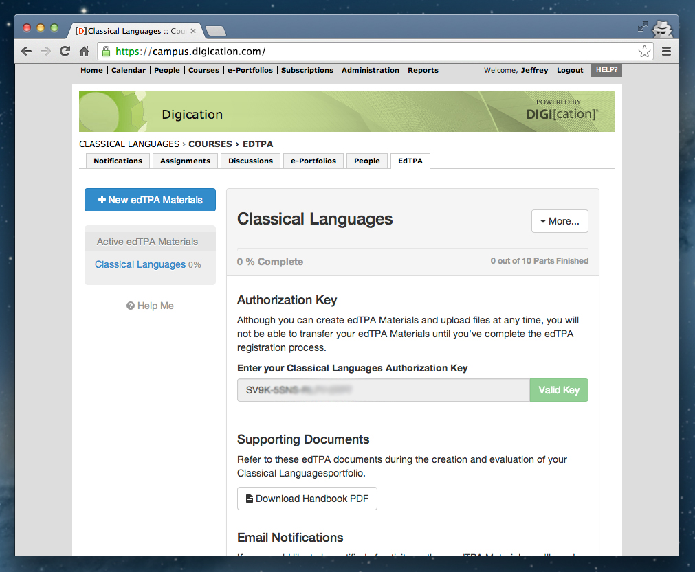This screenshot has width=695, height=572.
Task: Open the browser home page icon
Action: [84, 51]
